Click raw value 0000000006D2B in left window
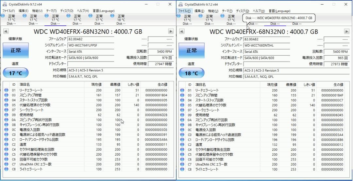Viewport: 353px width, 181px height. click(x=156, y=115)
